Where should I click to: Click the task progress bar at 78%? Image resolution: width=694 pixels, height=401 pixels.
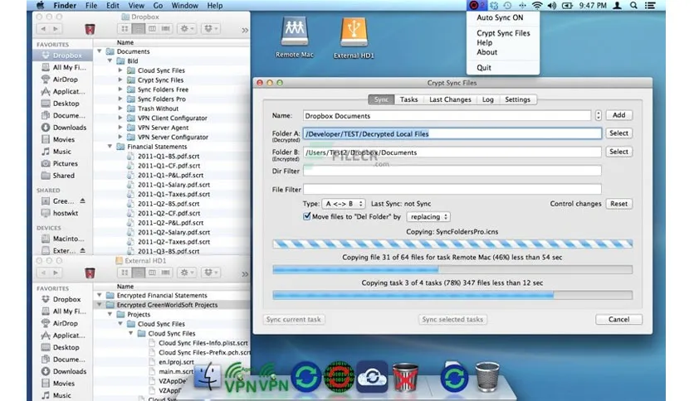click(x=452, y=295)
